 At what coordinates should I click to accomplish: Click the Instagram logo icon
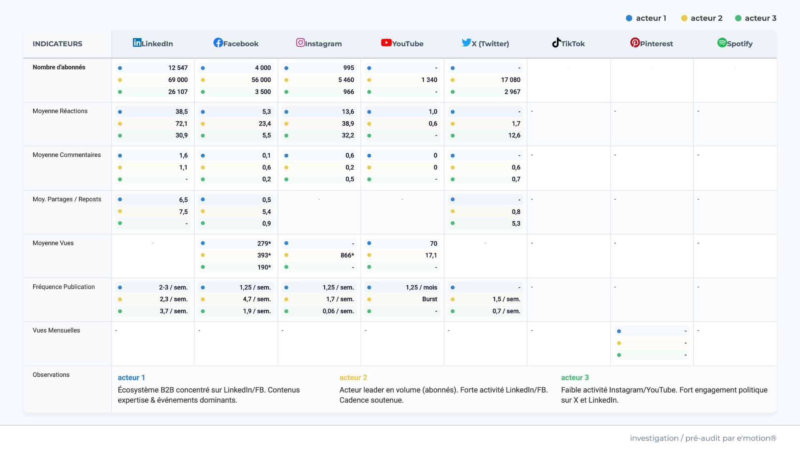pyautogui.click(x=300, y=42)
